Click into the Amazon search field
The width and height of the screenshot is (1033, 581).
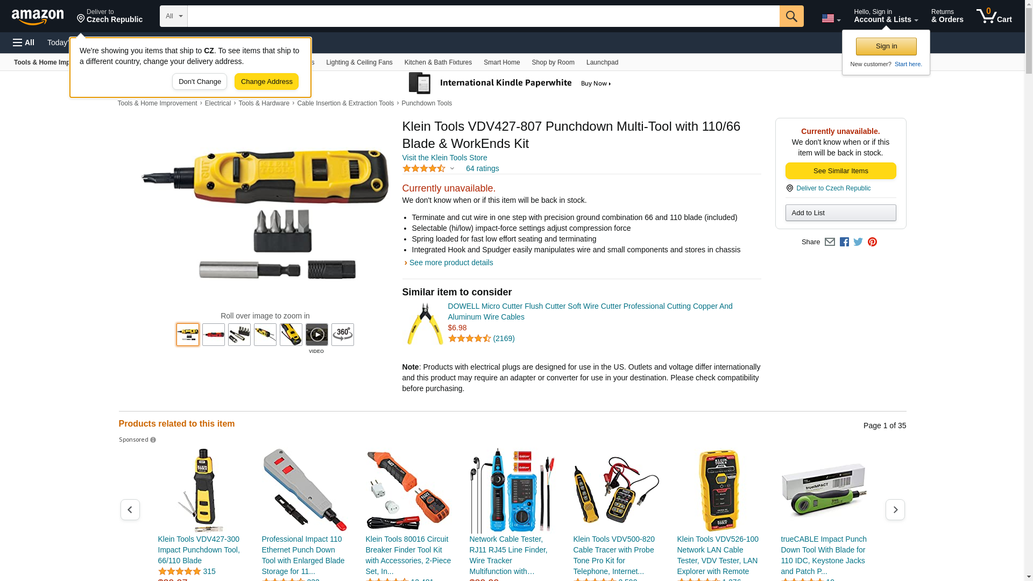(483, 16)
